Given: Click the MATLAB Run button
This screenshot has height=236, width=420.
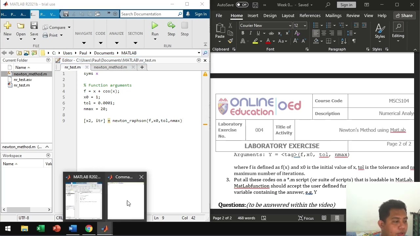Looking at the screenshot, I should 155,26.
